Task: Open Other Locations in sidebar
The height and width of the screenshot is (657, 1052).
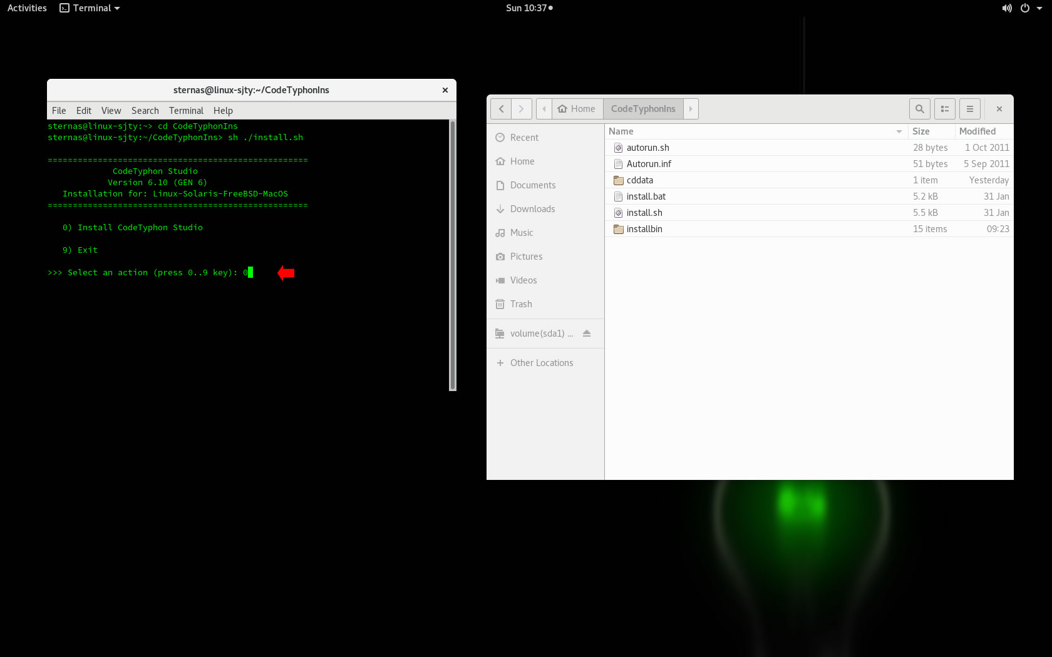Action: coord(542,363)
